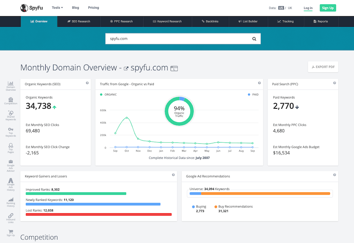This screenshot has height=243, width=354.
Task: Open Google Ads History in sidebar
Action: pyautogui.click(x=11, y=185)
